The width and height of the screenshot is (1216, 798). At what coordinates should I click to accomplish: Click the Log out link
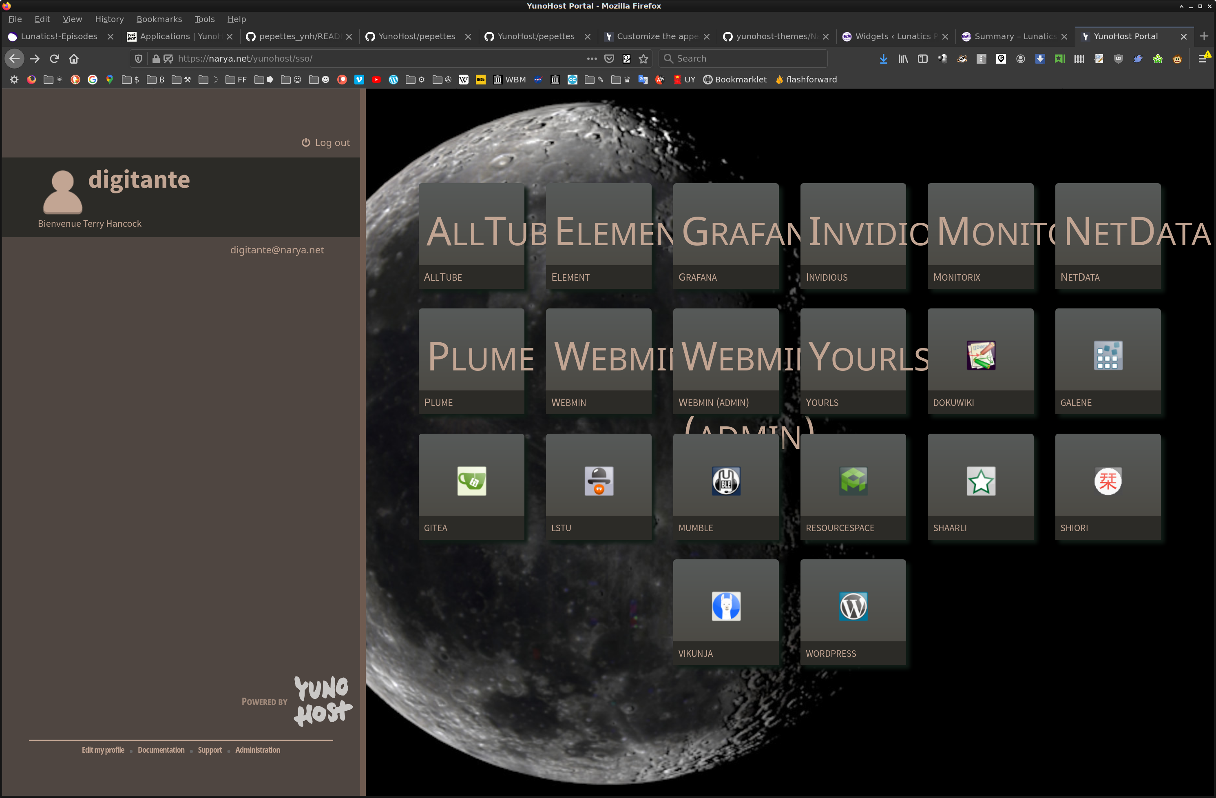[325, 143]
